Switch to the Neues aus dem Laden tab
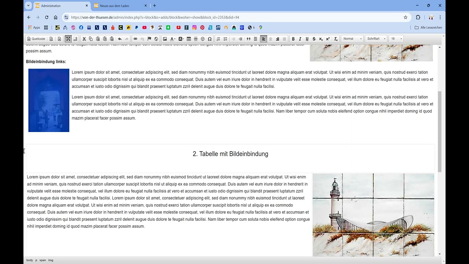The height and width of the screenshot is (264, 469). pos(121,6)
